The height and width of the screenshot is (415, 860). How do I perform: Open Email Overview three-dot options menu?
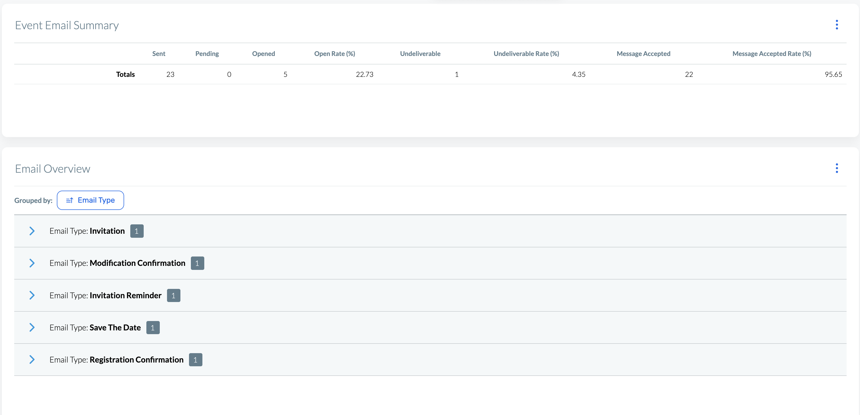pyautogui.click(x=837, y=168)
